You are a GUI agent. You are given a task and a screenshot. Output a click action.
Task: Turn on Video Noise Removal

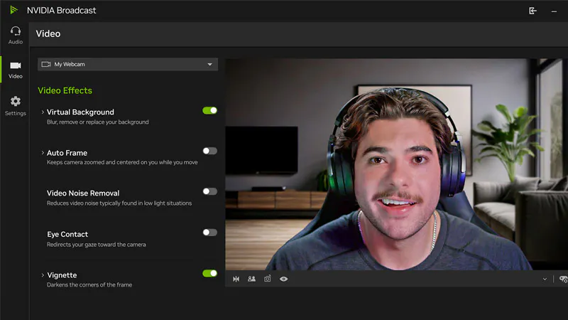[x=209, y=191]
